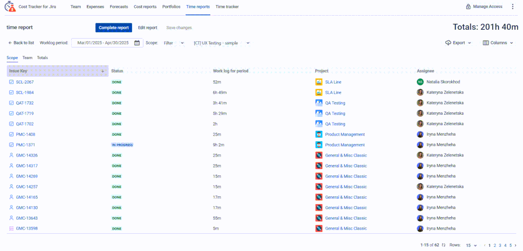Click the Export cloud icon

pos(448,43)
